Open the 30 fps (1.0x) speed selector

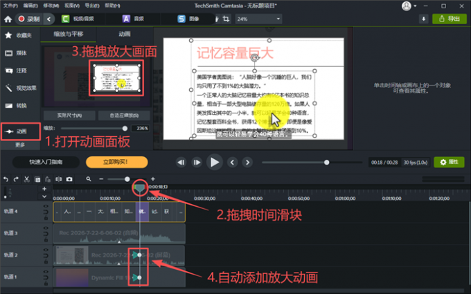416,163
